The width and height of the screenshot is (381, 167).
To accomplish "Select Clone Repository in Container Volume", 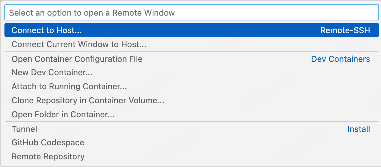I will tap(88, 100).
